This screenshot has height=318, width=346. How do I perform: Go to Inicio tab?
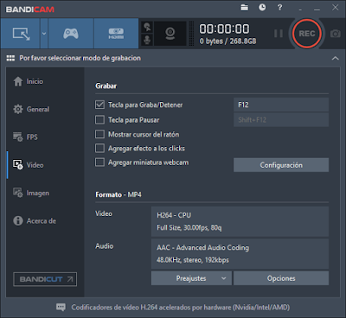[x=29, y=81]
